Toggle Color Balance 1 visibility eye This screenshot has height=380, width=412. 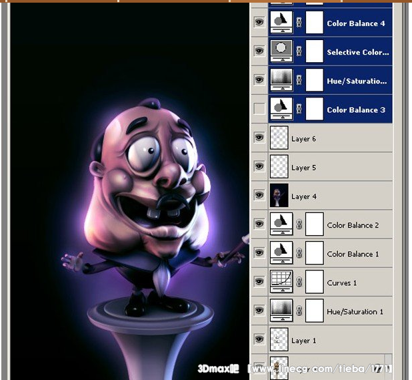tap(259, 252)
